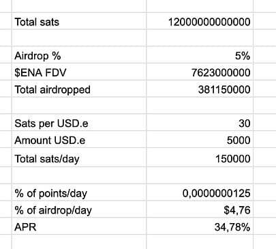Viewport: 276px width, 249px height.
Task: Click the Amount USD.e label cell
Action: 79,140
